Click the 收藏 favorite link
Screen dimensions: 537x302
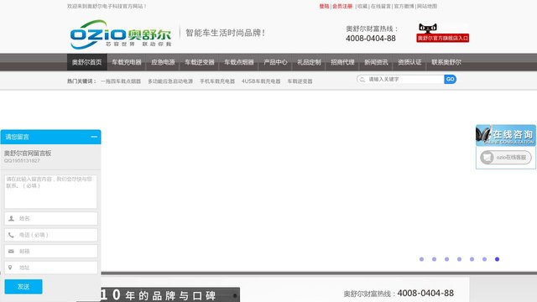362,6
